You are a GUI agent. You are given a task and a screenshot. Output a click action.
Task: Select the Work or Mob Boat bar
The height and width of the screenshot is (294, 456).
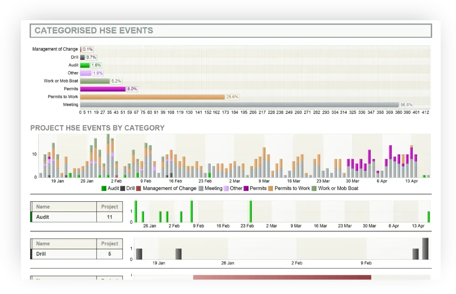coord(95,81)
